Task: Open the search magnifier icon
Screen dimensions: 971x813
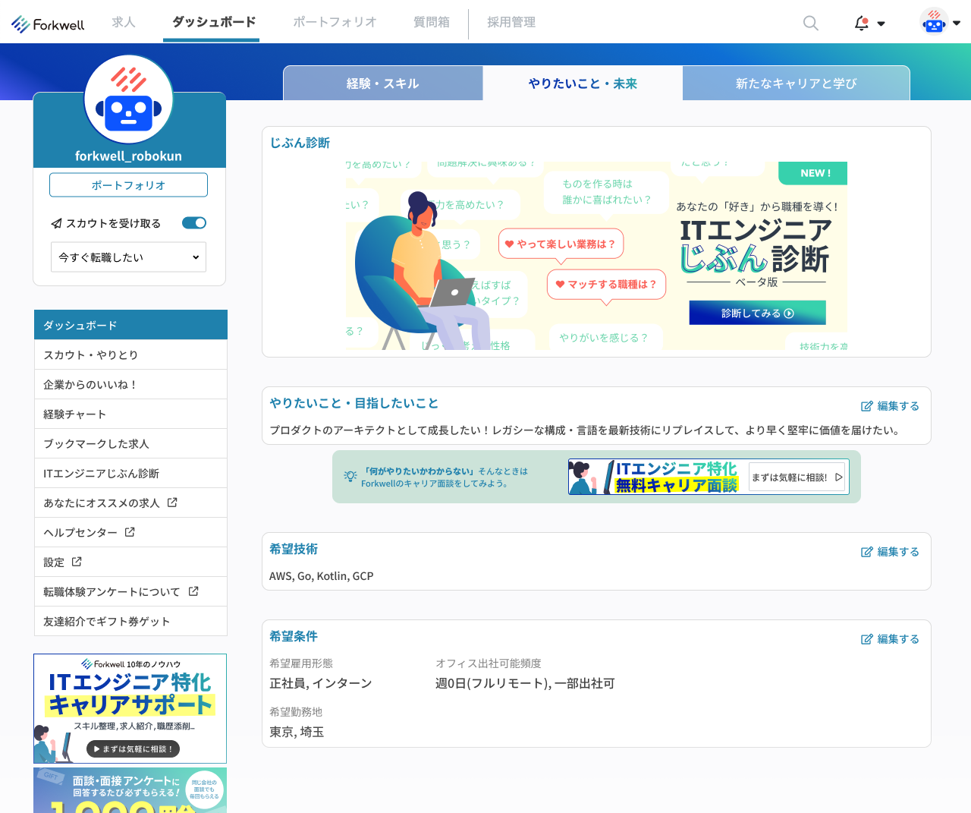Action: (811, 23)
